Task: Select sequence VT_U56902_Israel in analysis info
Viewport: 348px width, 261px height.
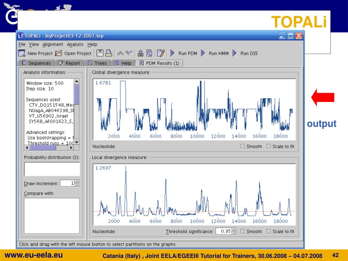Action: pos(48,116)
